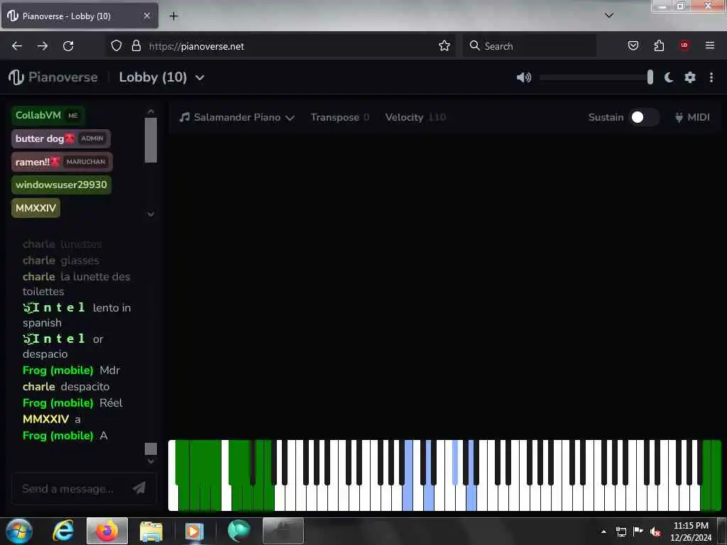The width and height of the screenshot is (727, 545).
Task: Click the site security padlock icon
Action: click(136, 45)
